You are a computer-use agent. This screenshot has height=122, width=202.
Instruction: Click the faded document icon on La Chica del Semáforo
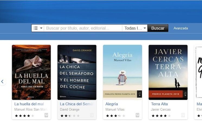pyautogui.click(x=92, y=115)
